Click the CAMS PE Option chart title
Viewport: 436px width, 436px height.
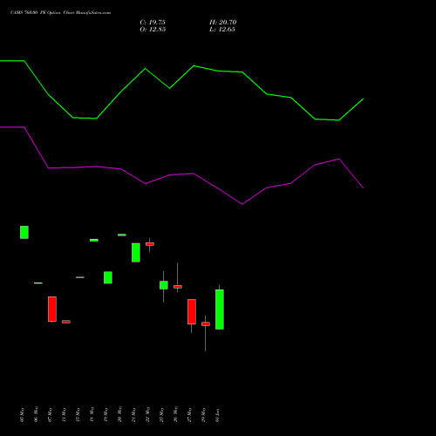click(60, 12)
